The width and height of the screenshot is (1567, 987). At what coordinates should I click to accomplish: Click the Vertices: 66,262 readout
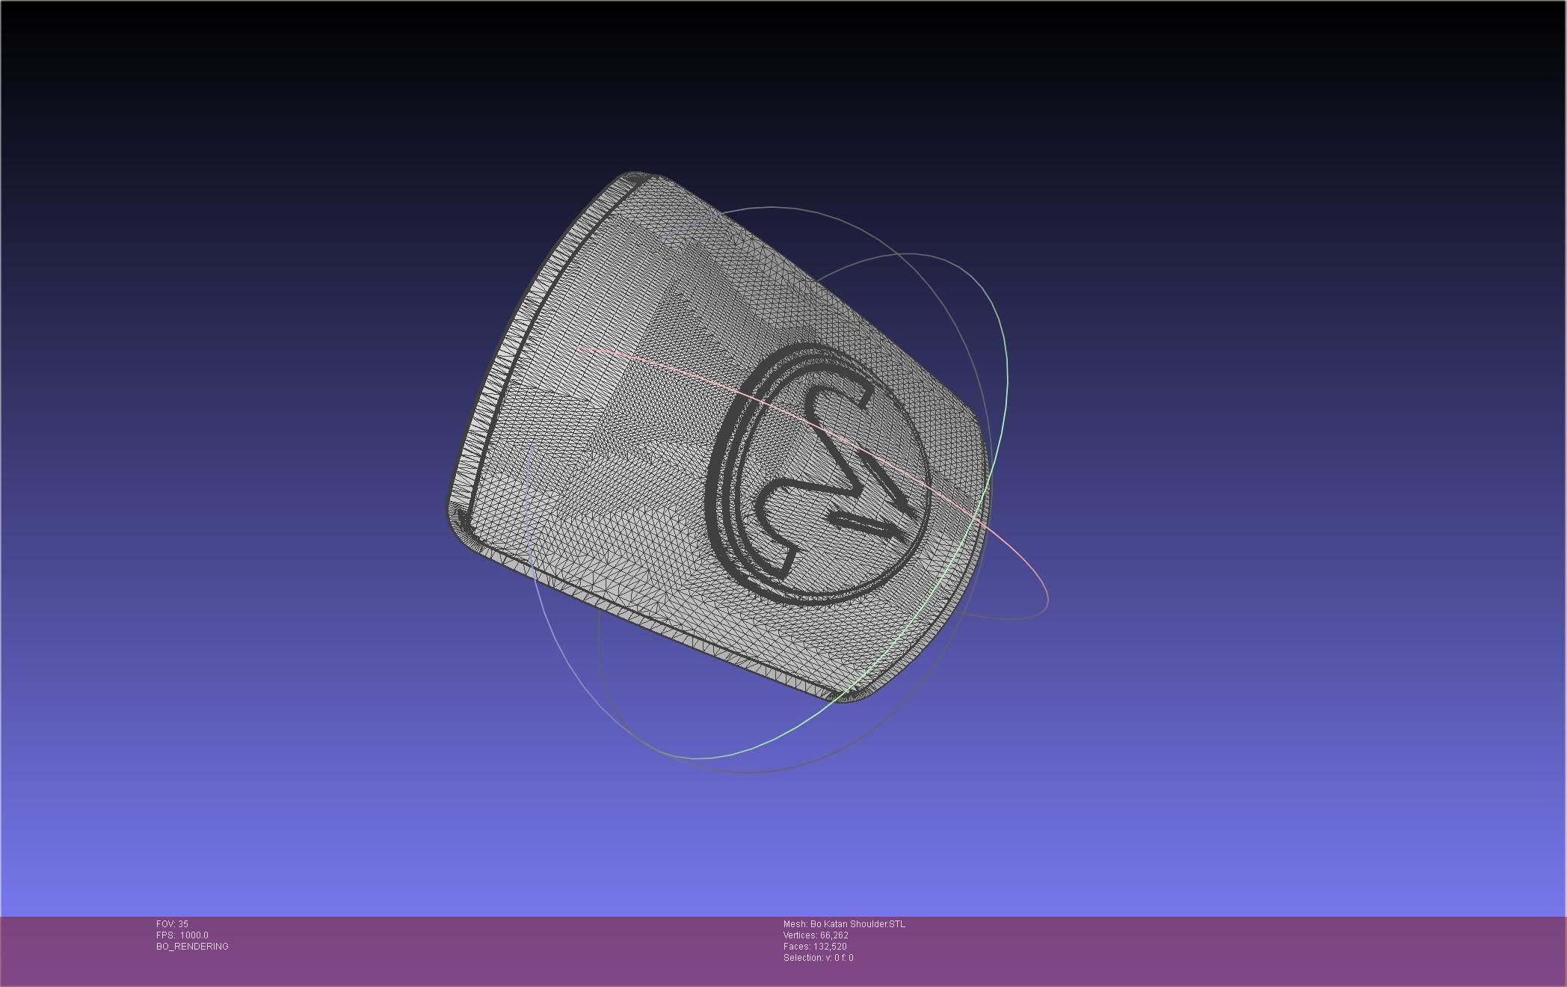pyautogui.click(x=816, y=935)
